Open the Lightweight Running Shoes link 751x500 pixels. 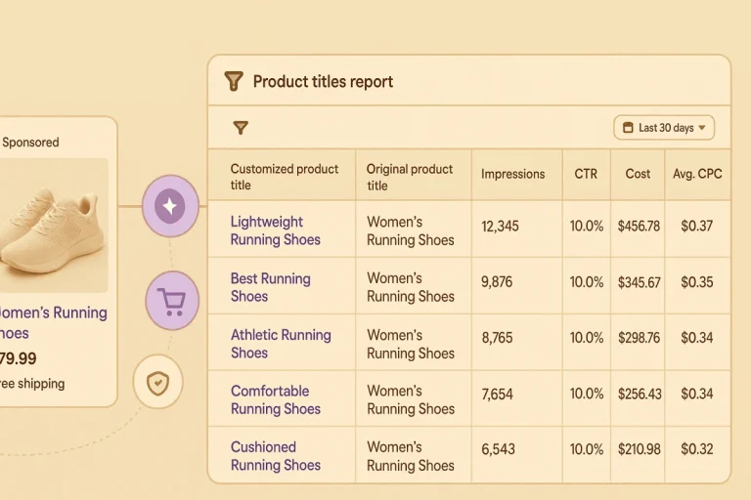(x=276, y=230)
